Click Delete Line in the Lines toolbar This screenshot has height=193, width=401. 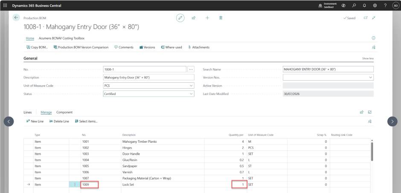59,121
